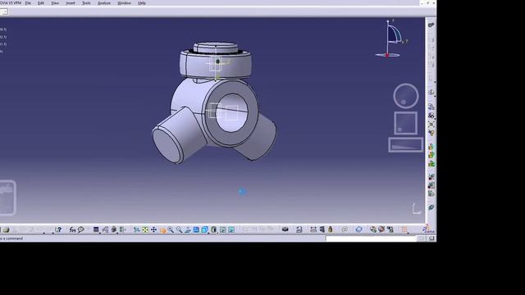Click the Fit All In icon
This screenshot has height=295, width=525.
(x=145, y=229)
